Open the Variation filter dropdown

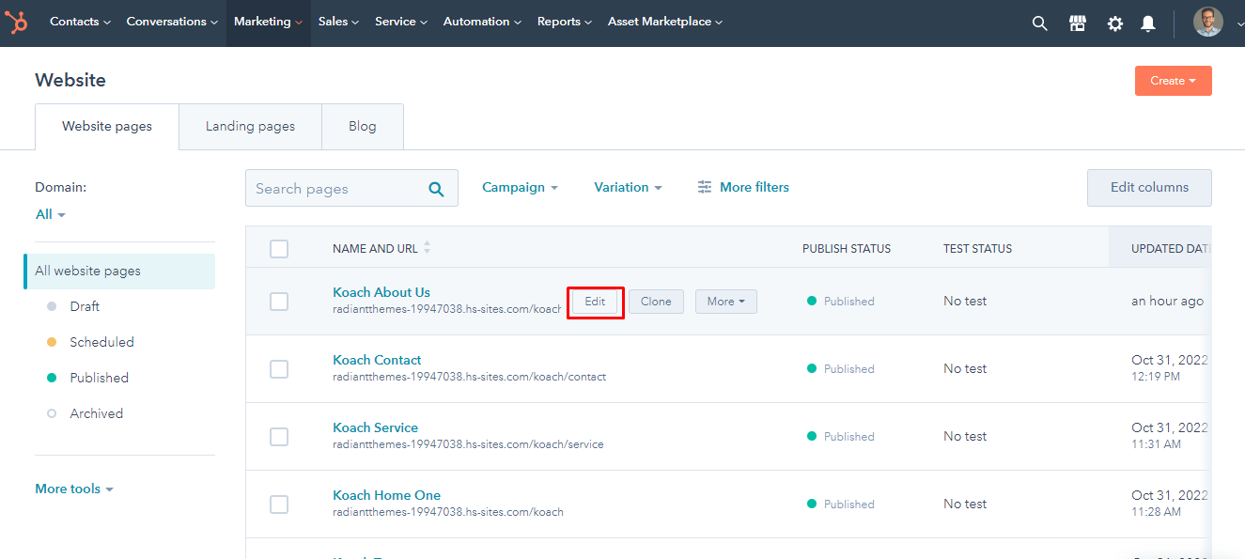[628, 188]
